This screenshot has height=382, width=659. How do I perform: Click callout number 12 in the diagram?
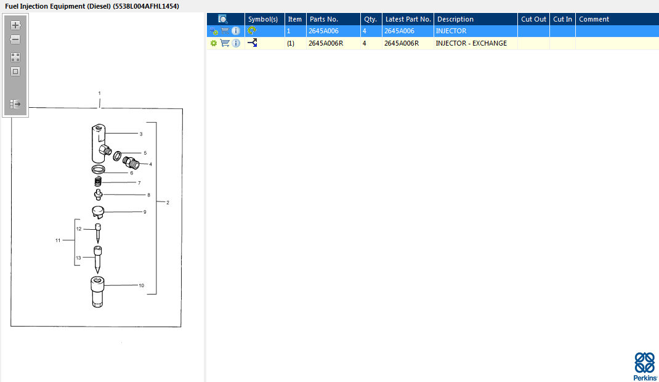[79, 229]
